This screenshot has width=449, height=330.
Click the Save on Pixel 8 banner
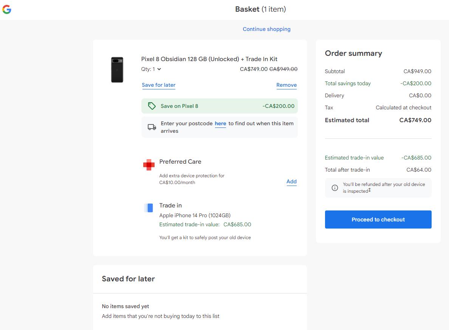coord(219,106)
